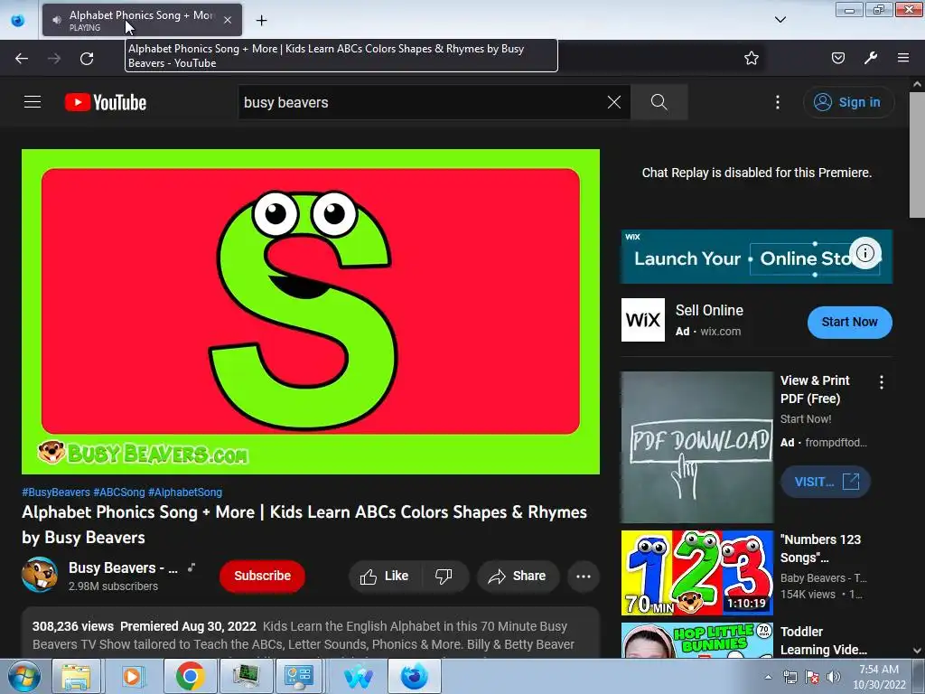Screen dimensions: 925x694
Task: Open Windows Media Player taskbar icon
Action: (x=132, y=676)
